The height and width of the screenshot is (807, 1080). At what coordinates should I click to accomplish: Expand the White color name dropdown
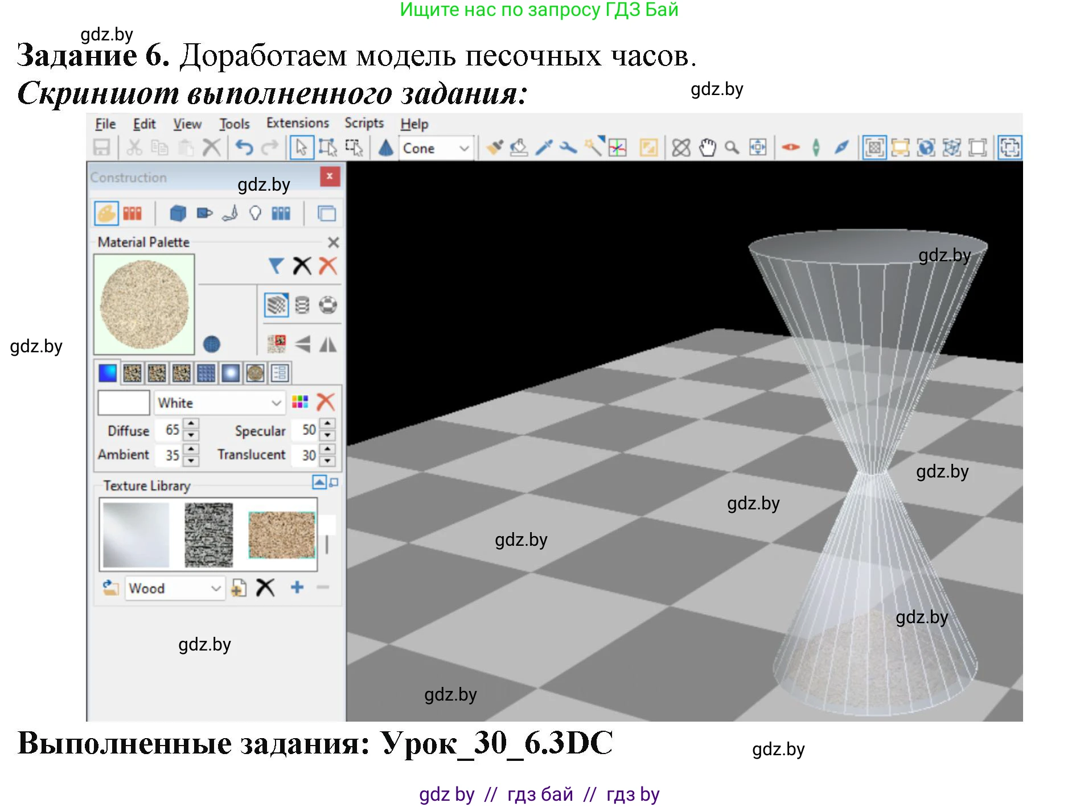(x=276, y=403)
